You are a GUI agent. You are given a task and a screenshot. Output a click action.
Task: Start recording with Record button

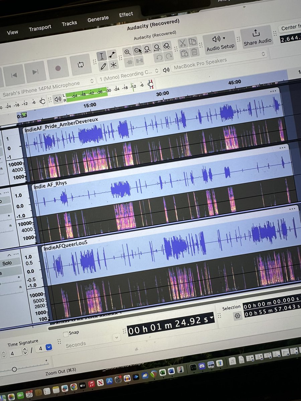[x=58, y=68]
